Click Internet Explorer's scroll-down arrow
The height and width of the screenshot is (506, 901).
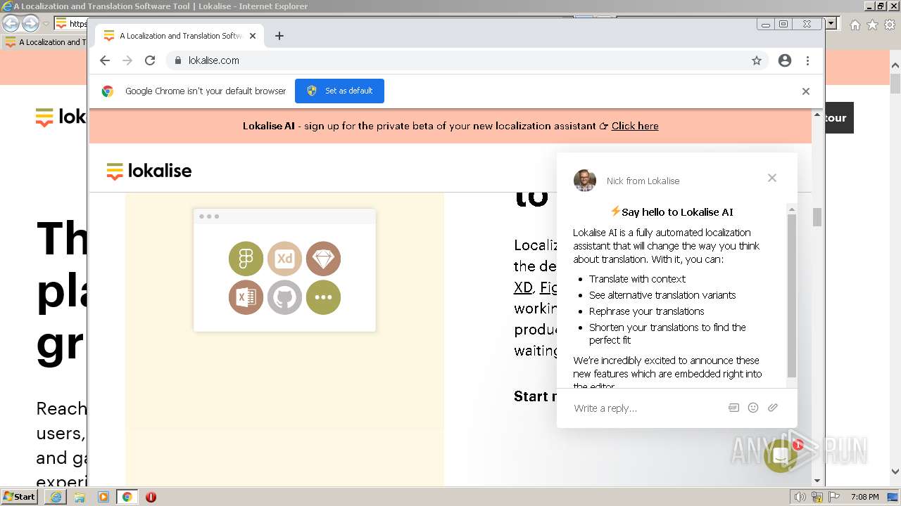click(895, 472)
